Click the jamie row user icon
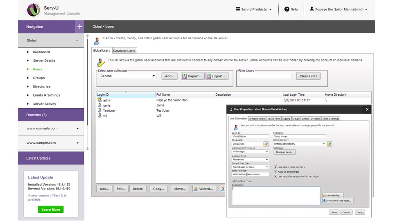Viewport: 393px width, 221px height. 100,105
